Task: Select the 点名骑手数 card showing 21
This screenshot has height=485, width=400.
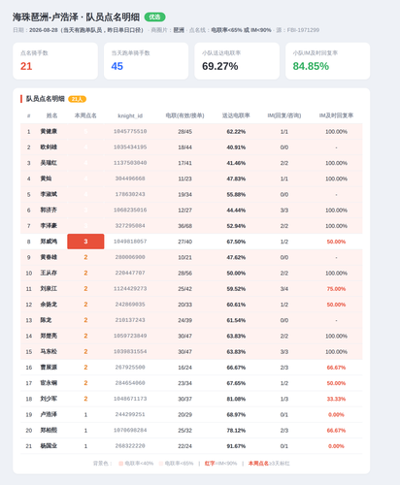Action: click(x=55, y=61)
